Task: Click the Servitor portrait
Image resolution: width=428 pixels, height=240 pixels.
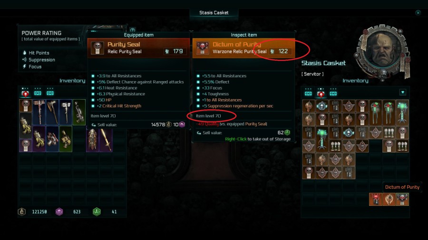Action: [382, 51]
